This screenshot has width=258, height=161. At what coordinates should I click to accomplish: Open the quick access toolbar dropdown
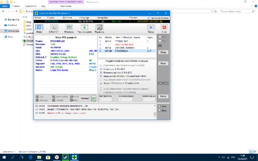pyautogui.click(x=15, y=2)
